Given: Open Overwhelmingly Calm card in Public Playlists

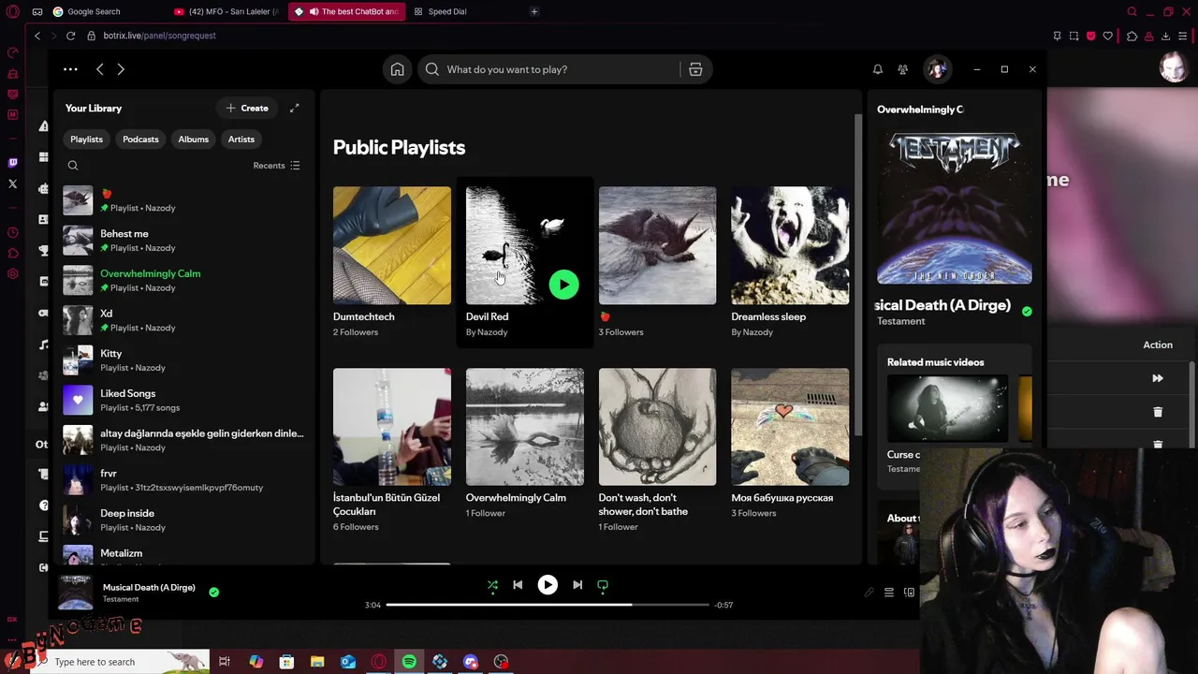Looking at the screenshot, I should point(525,443).
